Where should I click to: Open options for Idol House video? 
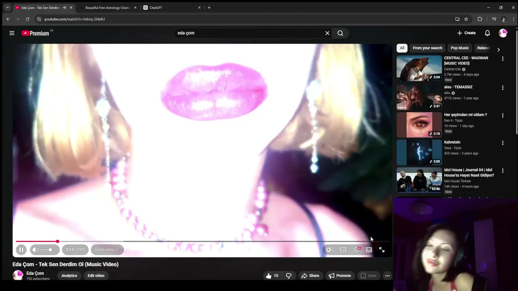pos(503,171)
